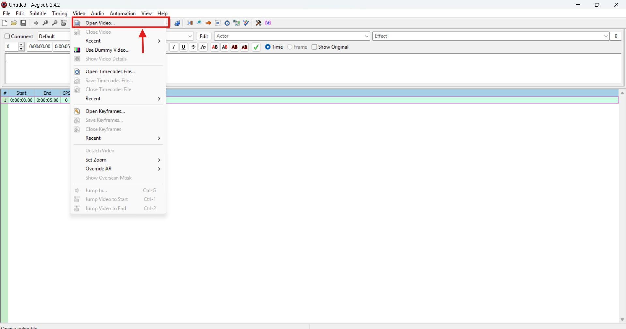Decrease layer number with stepper down arrow
This screenshot has width=626, height=329.
[21, 49]
